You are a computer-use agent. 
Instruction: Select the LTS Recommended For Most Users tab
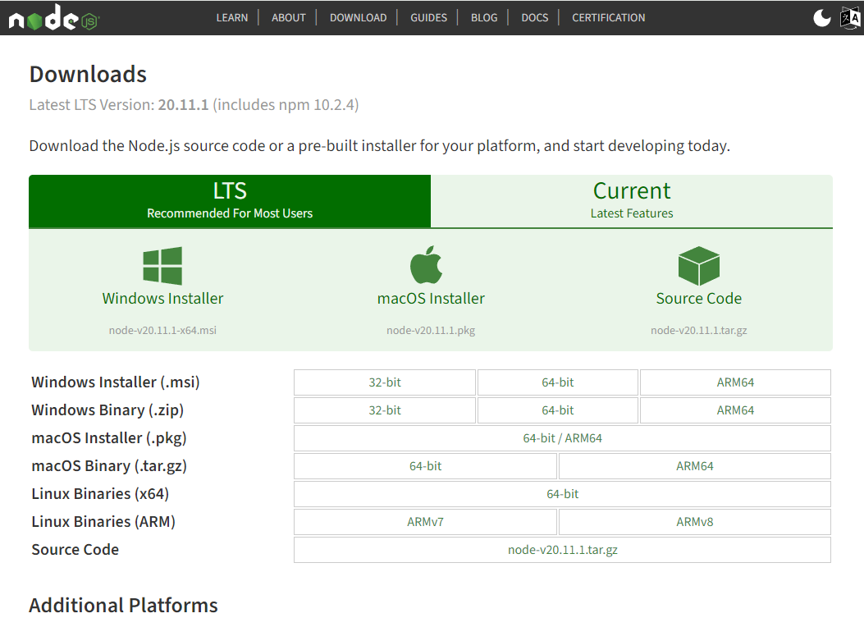coord(230,201)
